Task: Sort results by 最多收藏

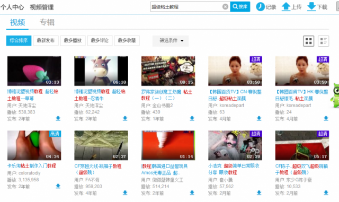Action: pyautogui.click(x=127, y=40)
